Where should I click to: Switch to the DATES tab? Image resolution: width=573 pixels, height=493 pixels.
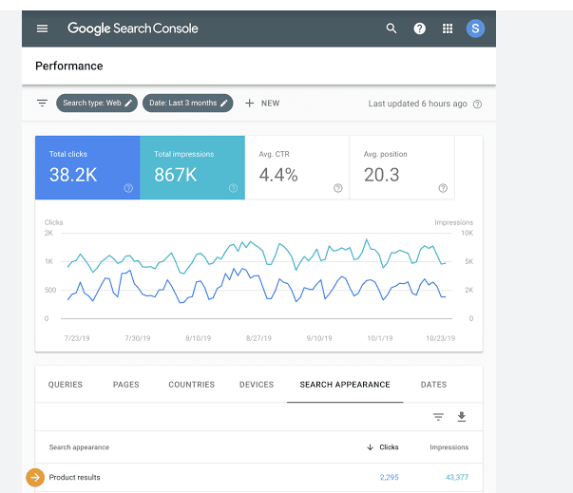[433, 385]
